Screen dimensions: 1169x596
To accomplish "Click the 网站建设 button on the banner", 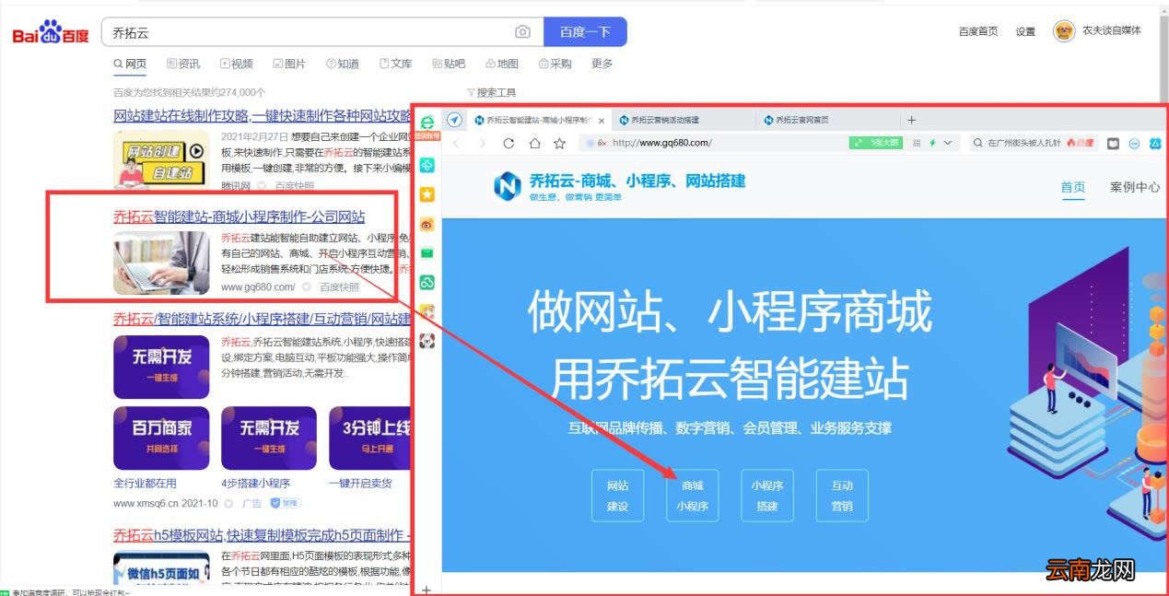I will [x=617, y=496].
